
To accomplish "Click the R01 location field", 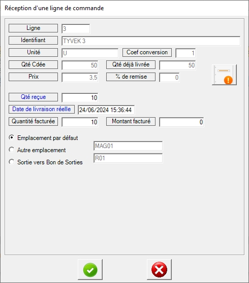I will [128, 158].
